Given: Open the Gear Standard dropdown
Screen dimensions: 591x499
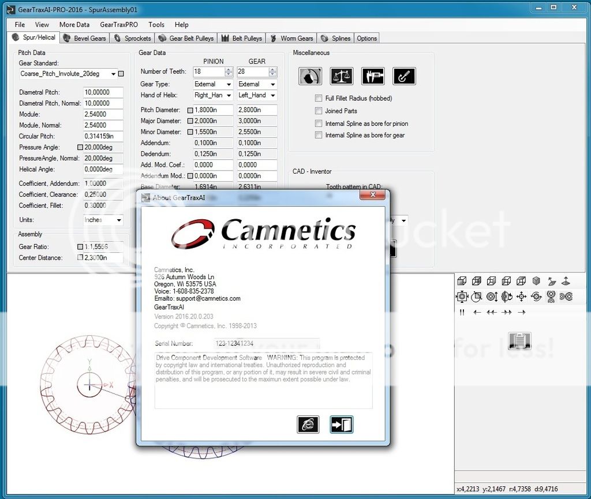Looking at the screenshot, I should (111, 74).
